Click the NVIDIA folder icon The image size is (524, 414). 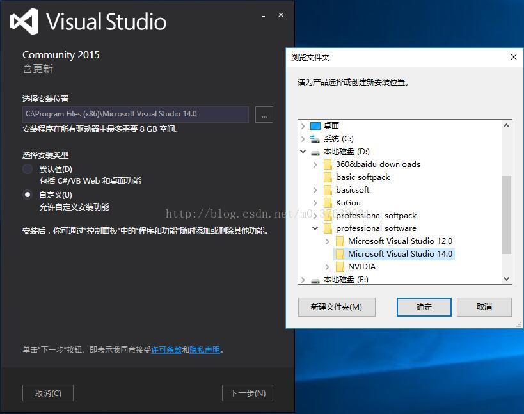click(x=340, y=267)
